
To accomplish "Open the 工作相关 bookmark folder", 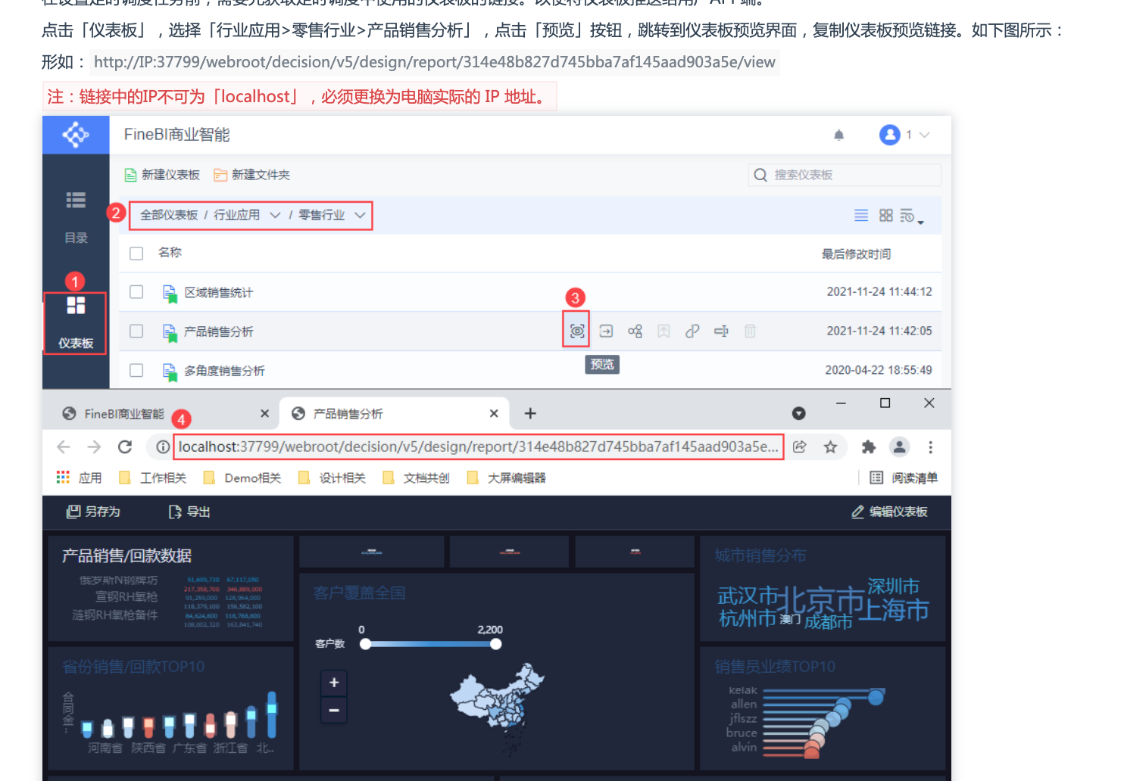I will point(152,478).
